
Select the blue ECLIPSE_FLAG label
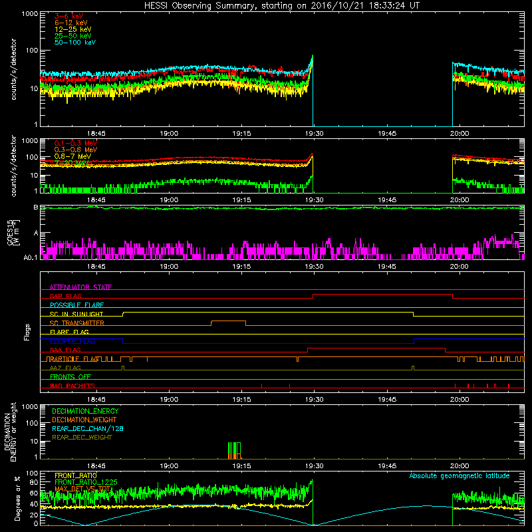coord(72,341)
